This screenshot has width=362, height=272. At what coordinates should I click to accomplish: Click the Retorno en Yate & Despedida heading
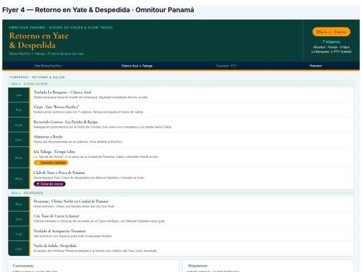(39, 40)
